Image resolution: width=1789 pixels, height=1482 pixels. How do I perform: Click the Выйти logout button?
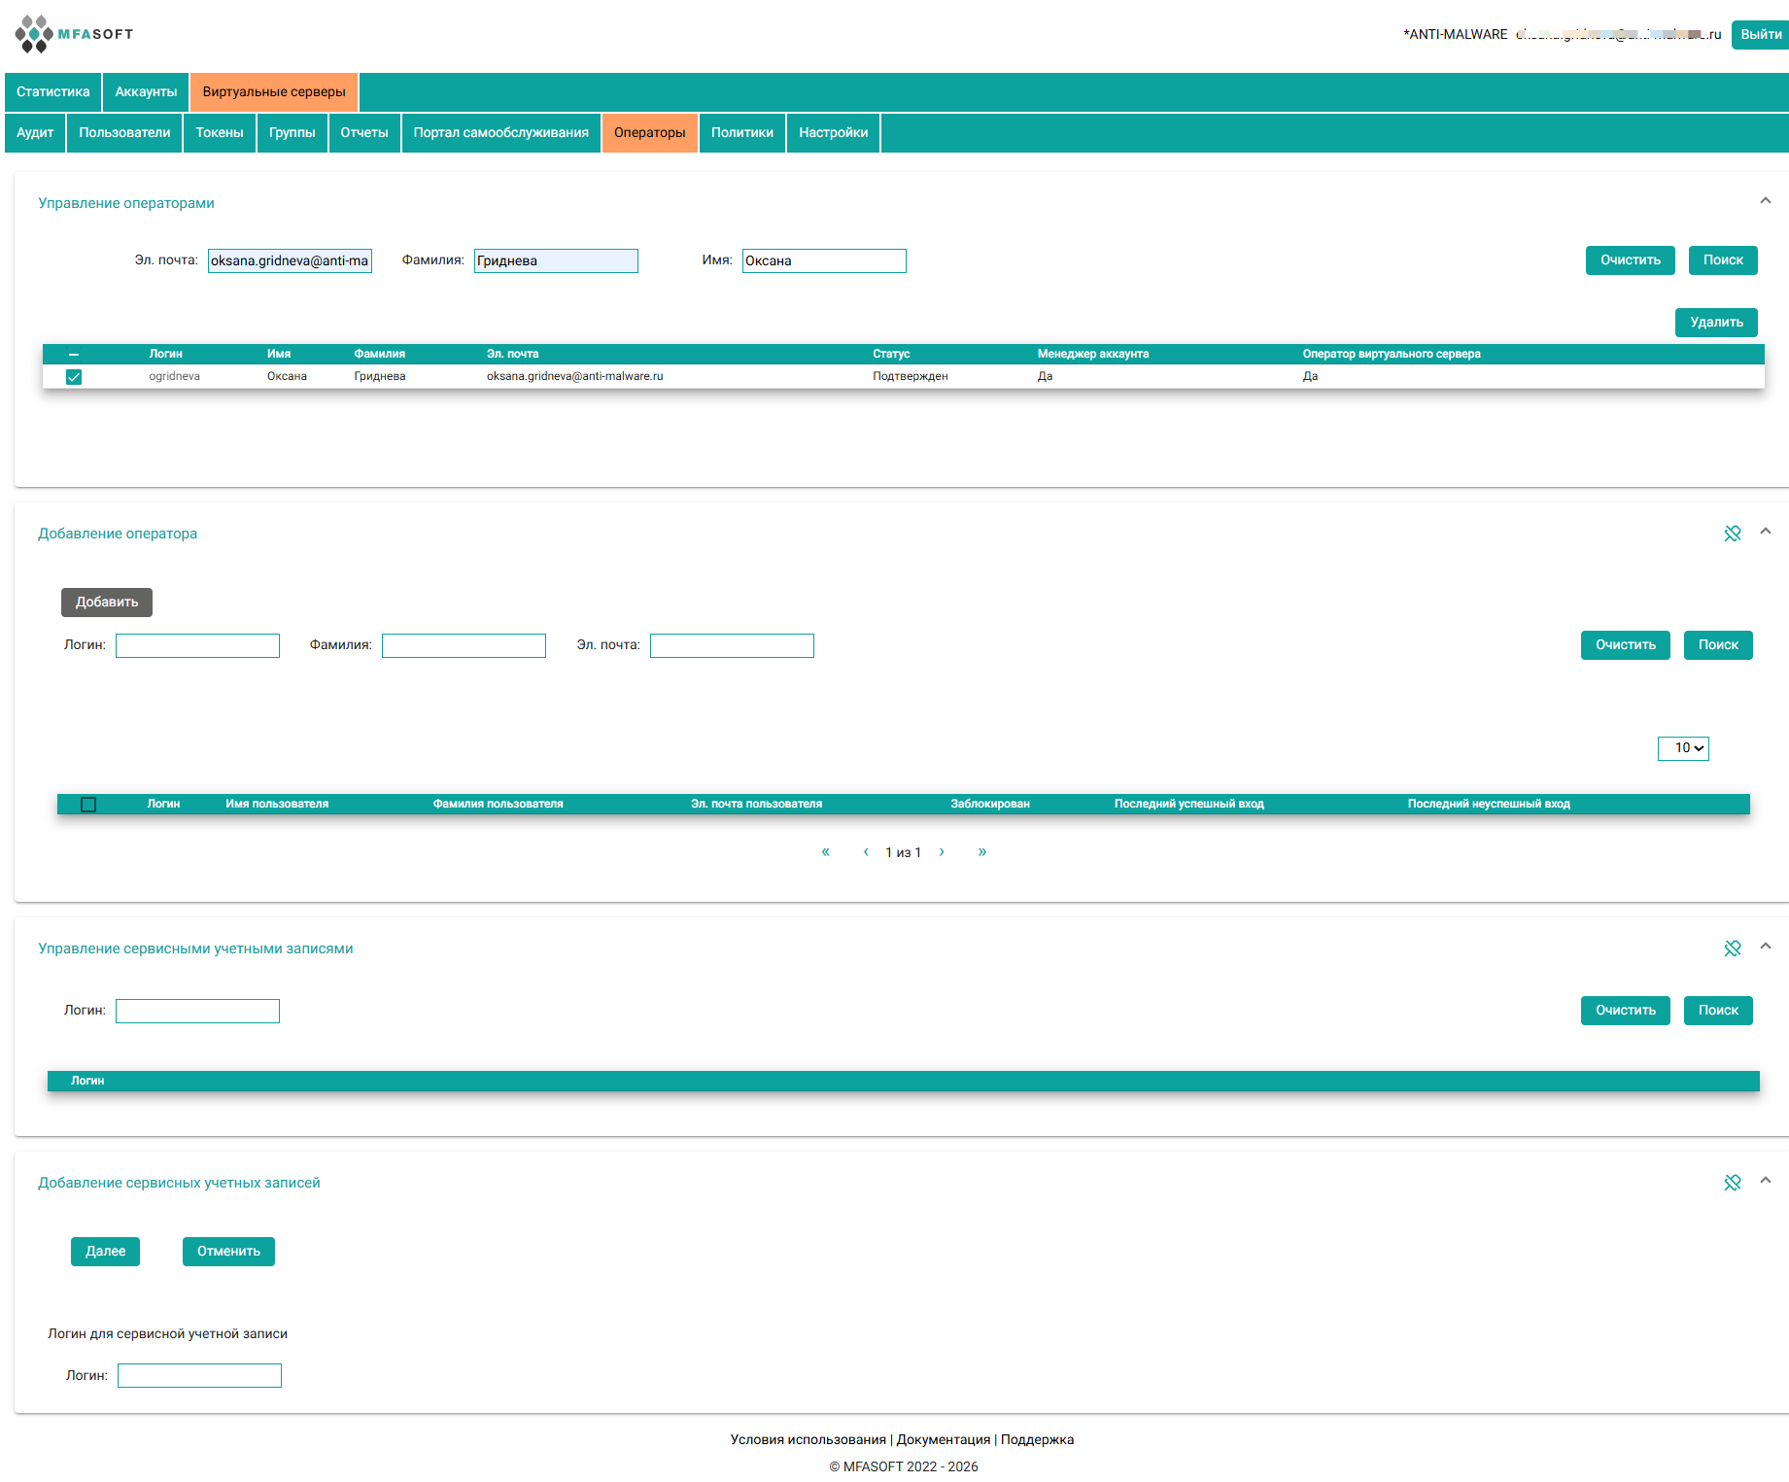click(x=1761, y=35)
